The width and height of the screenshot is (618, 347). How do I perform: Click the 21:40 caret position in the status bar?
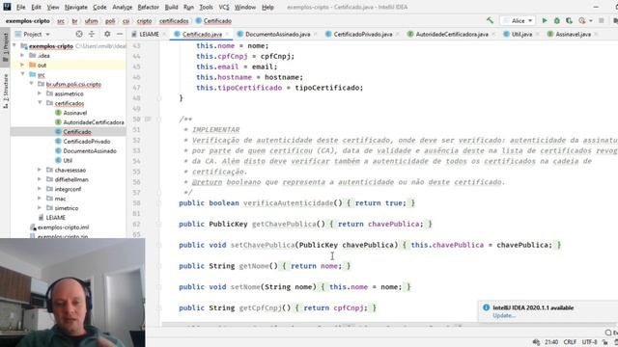[x=551, y=342]
